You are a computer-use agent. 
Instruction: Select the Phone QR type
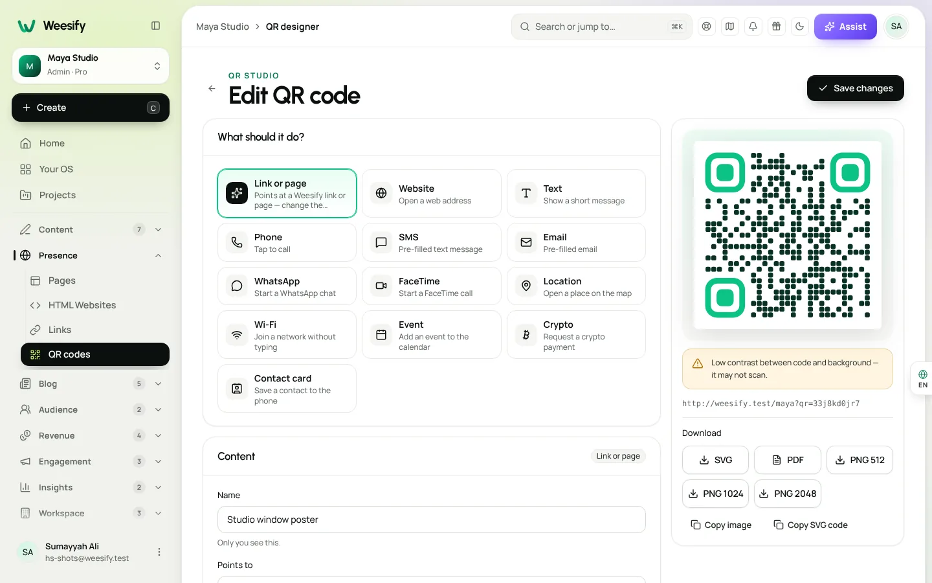(x=287, y=242)
